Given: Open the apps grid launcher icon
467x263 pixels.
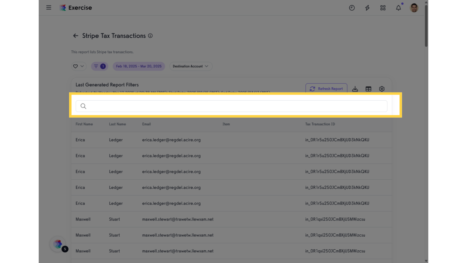Looking at the screenshot, I should coord(383,8).
